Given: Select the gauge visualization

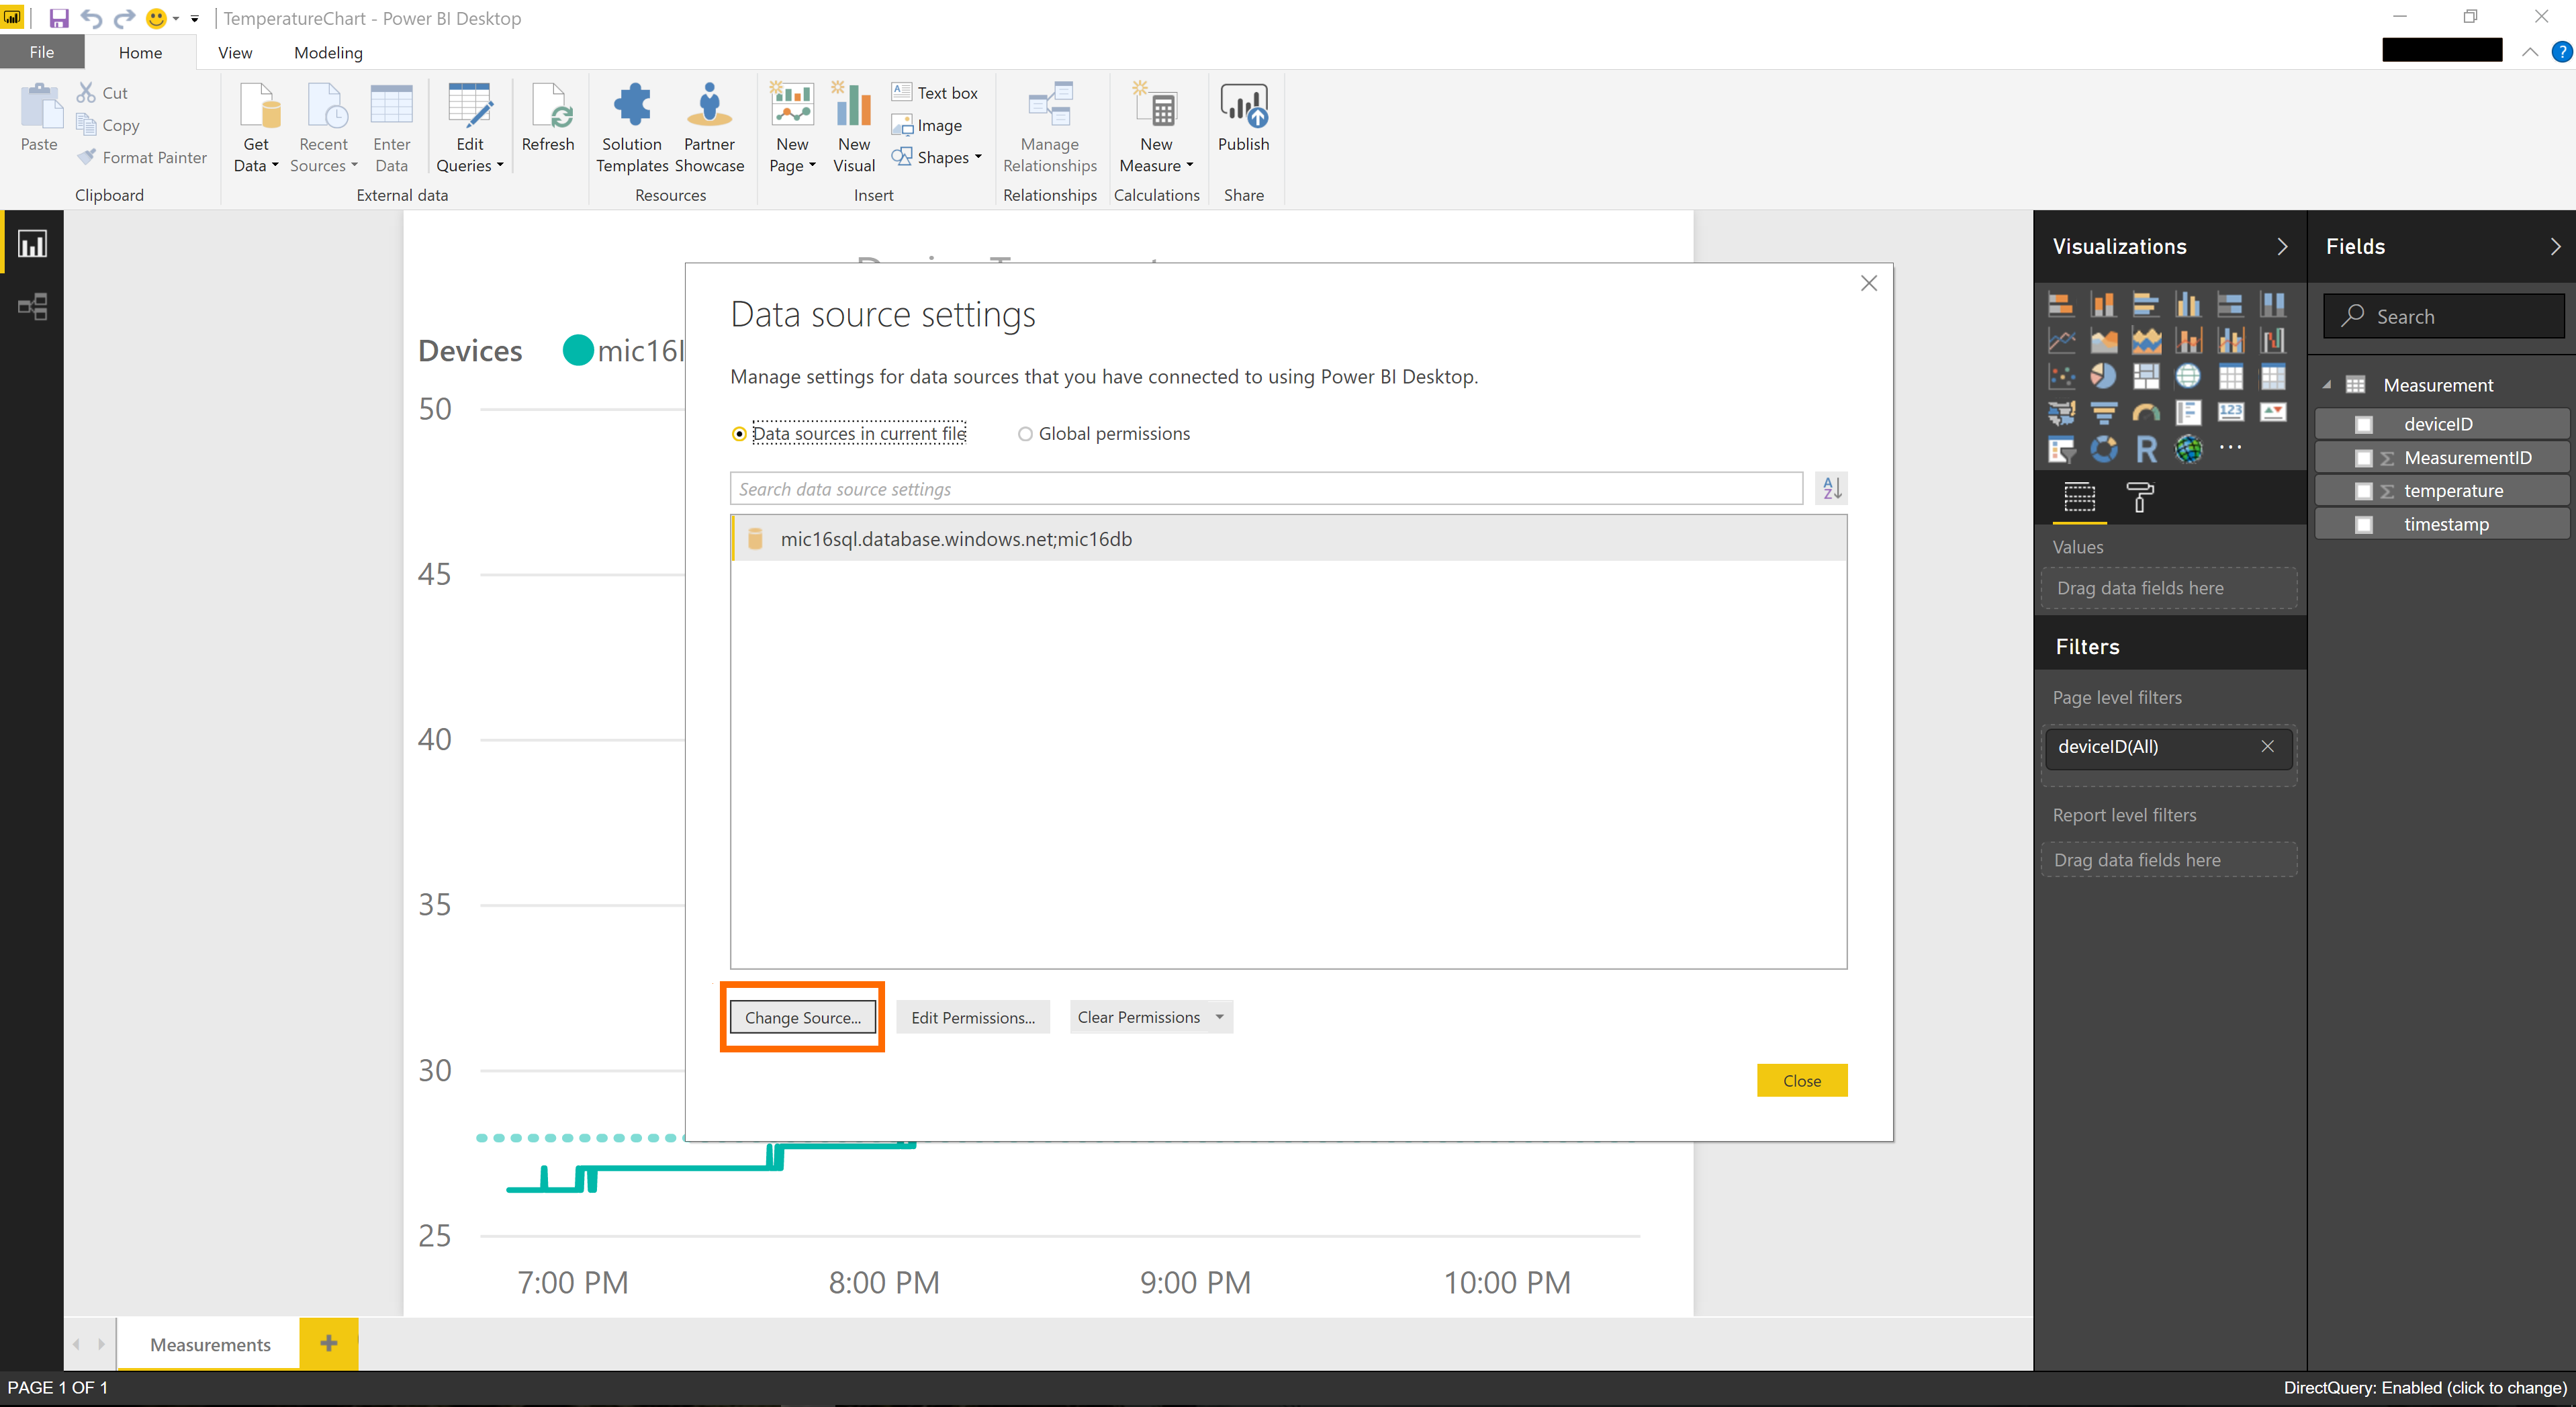Looking at the screenshot, I should (x=2145, y=413).
